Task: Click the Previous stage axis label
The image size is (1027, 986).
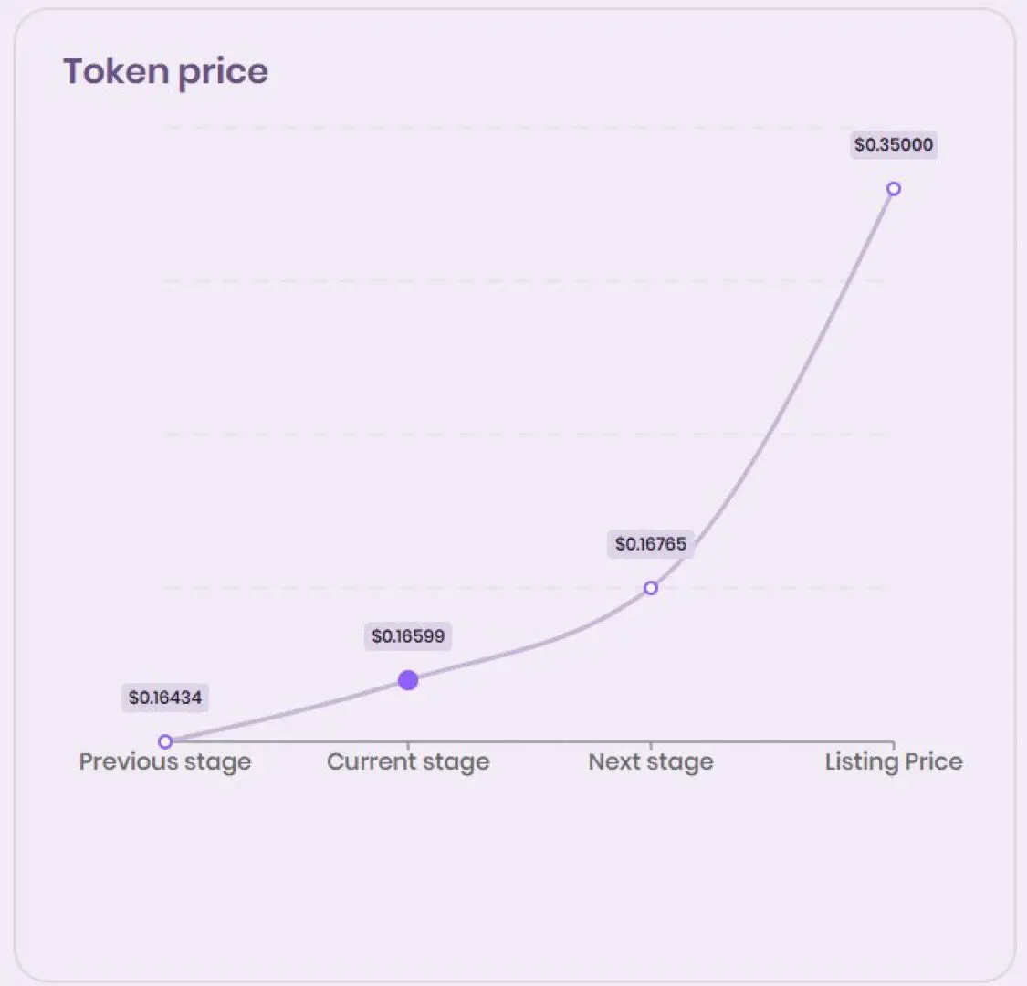Action: (x=165, y=762)
